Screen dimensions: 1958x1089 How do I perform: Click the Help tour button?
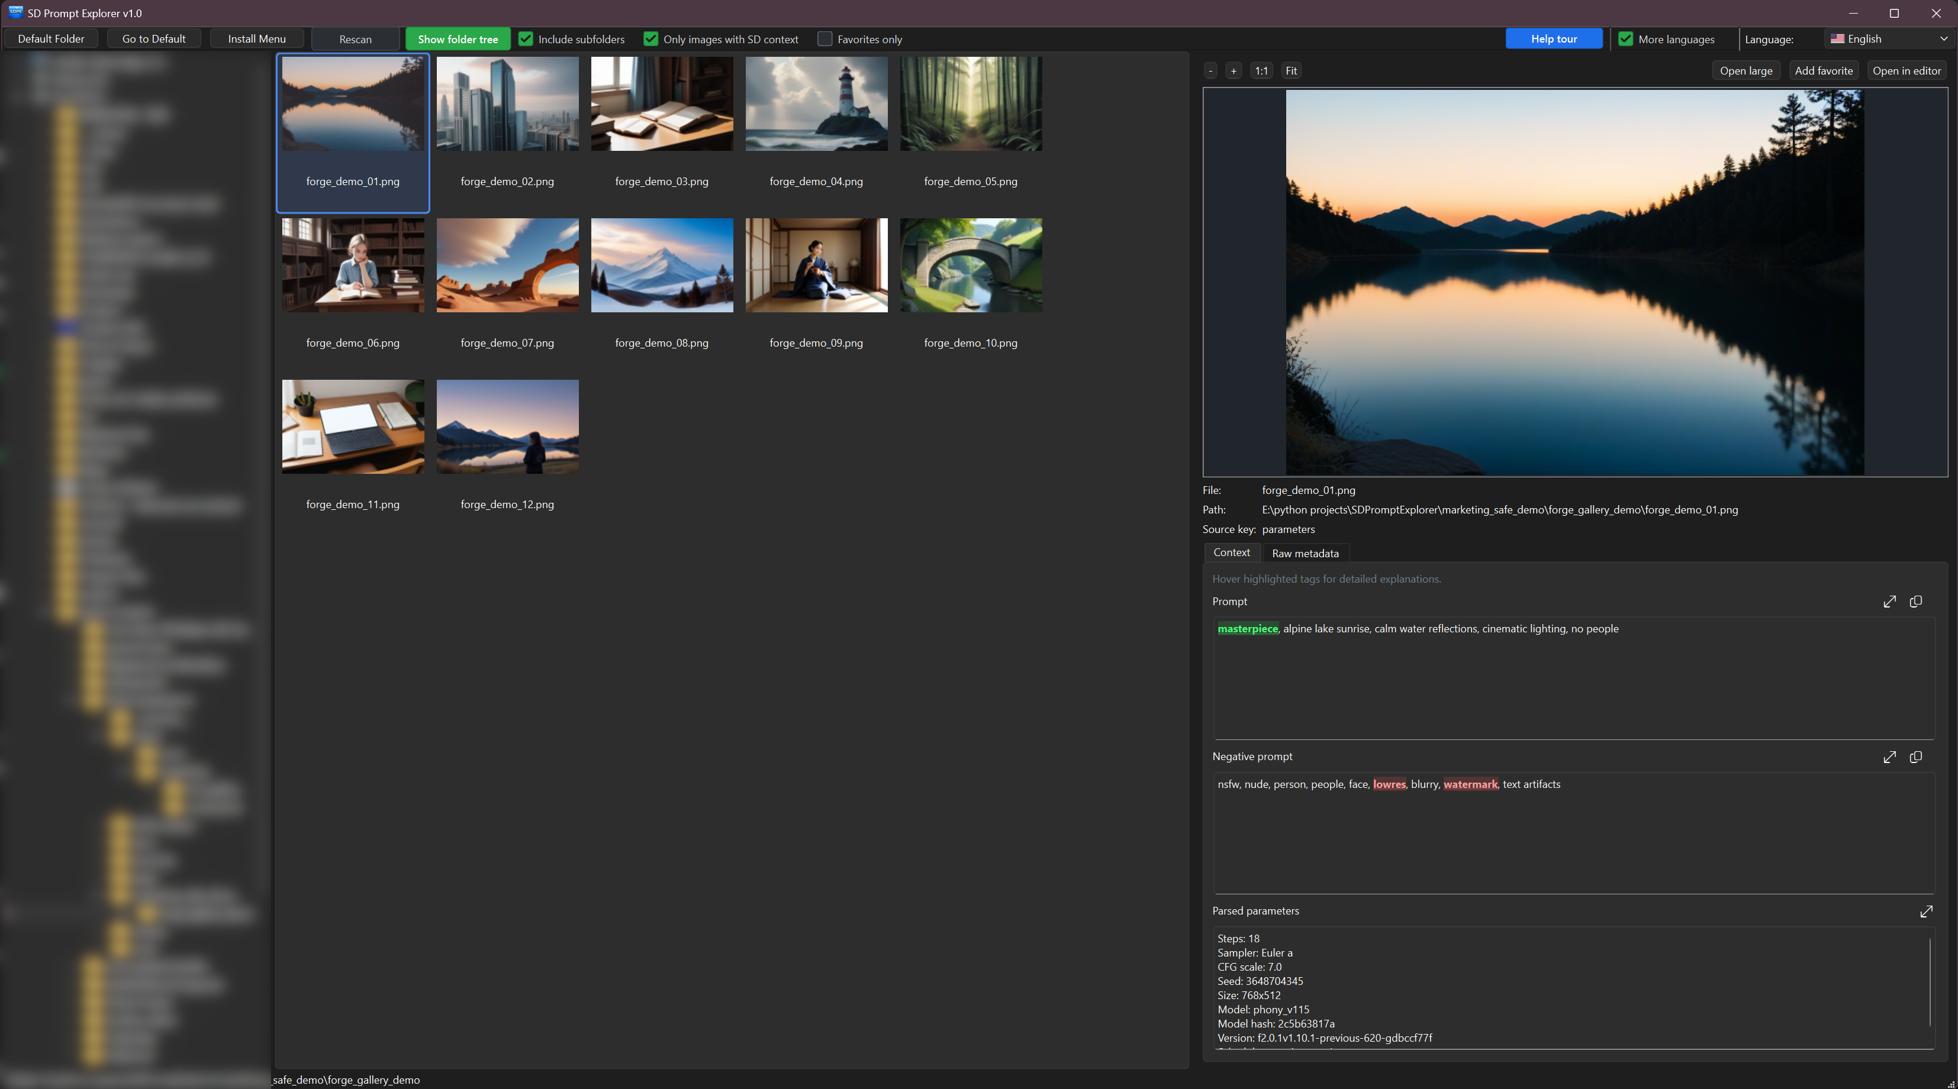click(x=1553, y=38)
